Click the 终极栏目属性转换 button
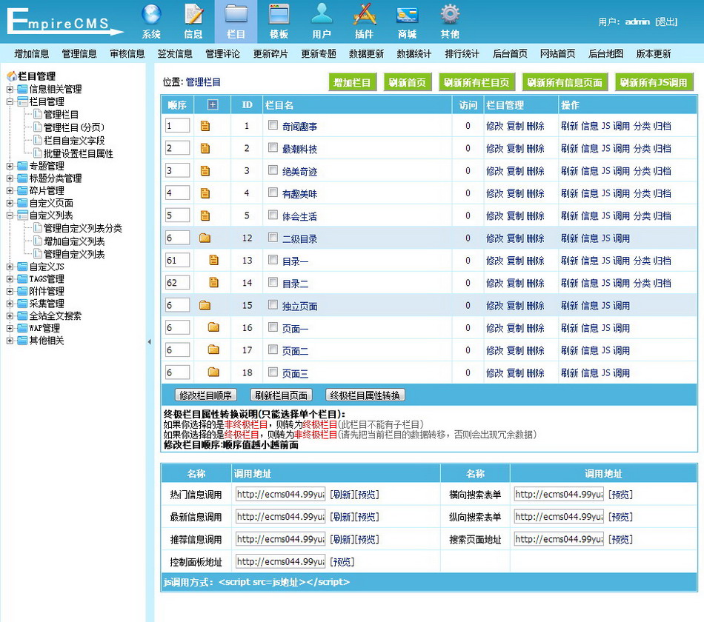This screenshot has width=704, height=622. pyautogui.click(x=365, y=395)
